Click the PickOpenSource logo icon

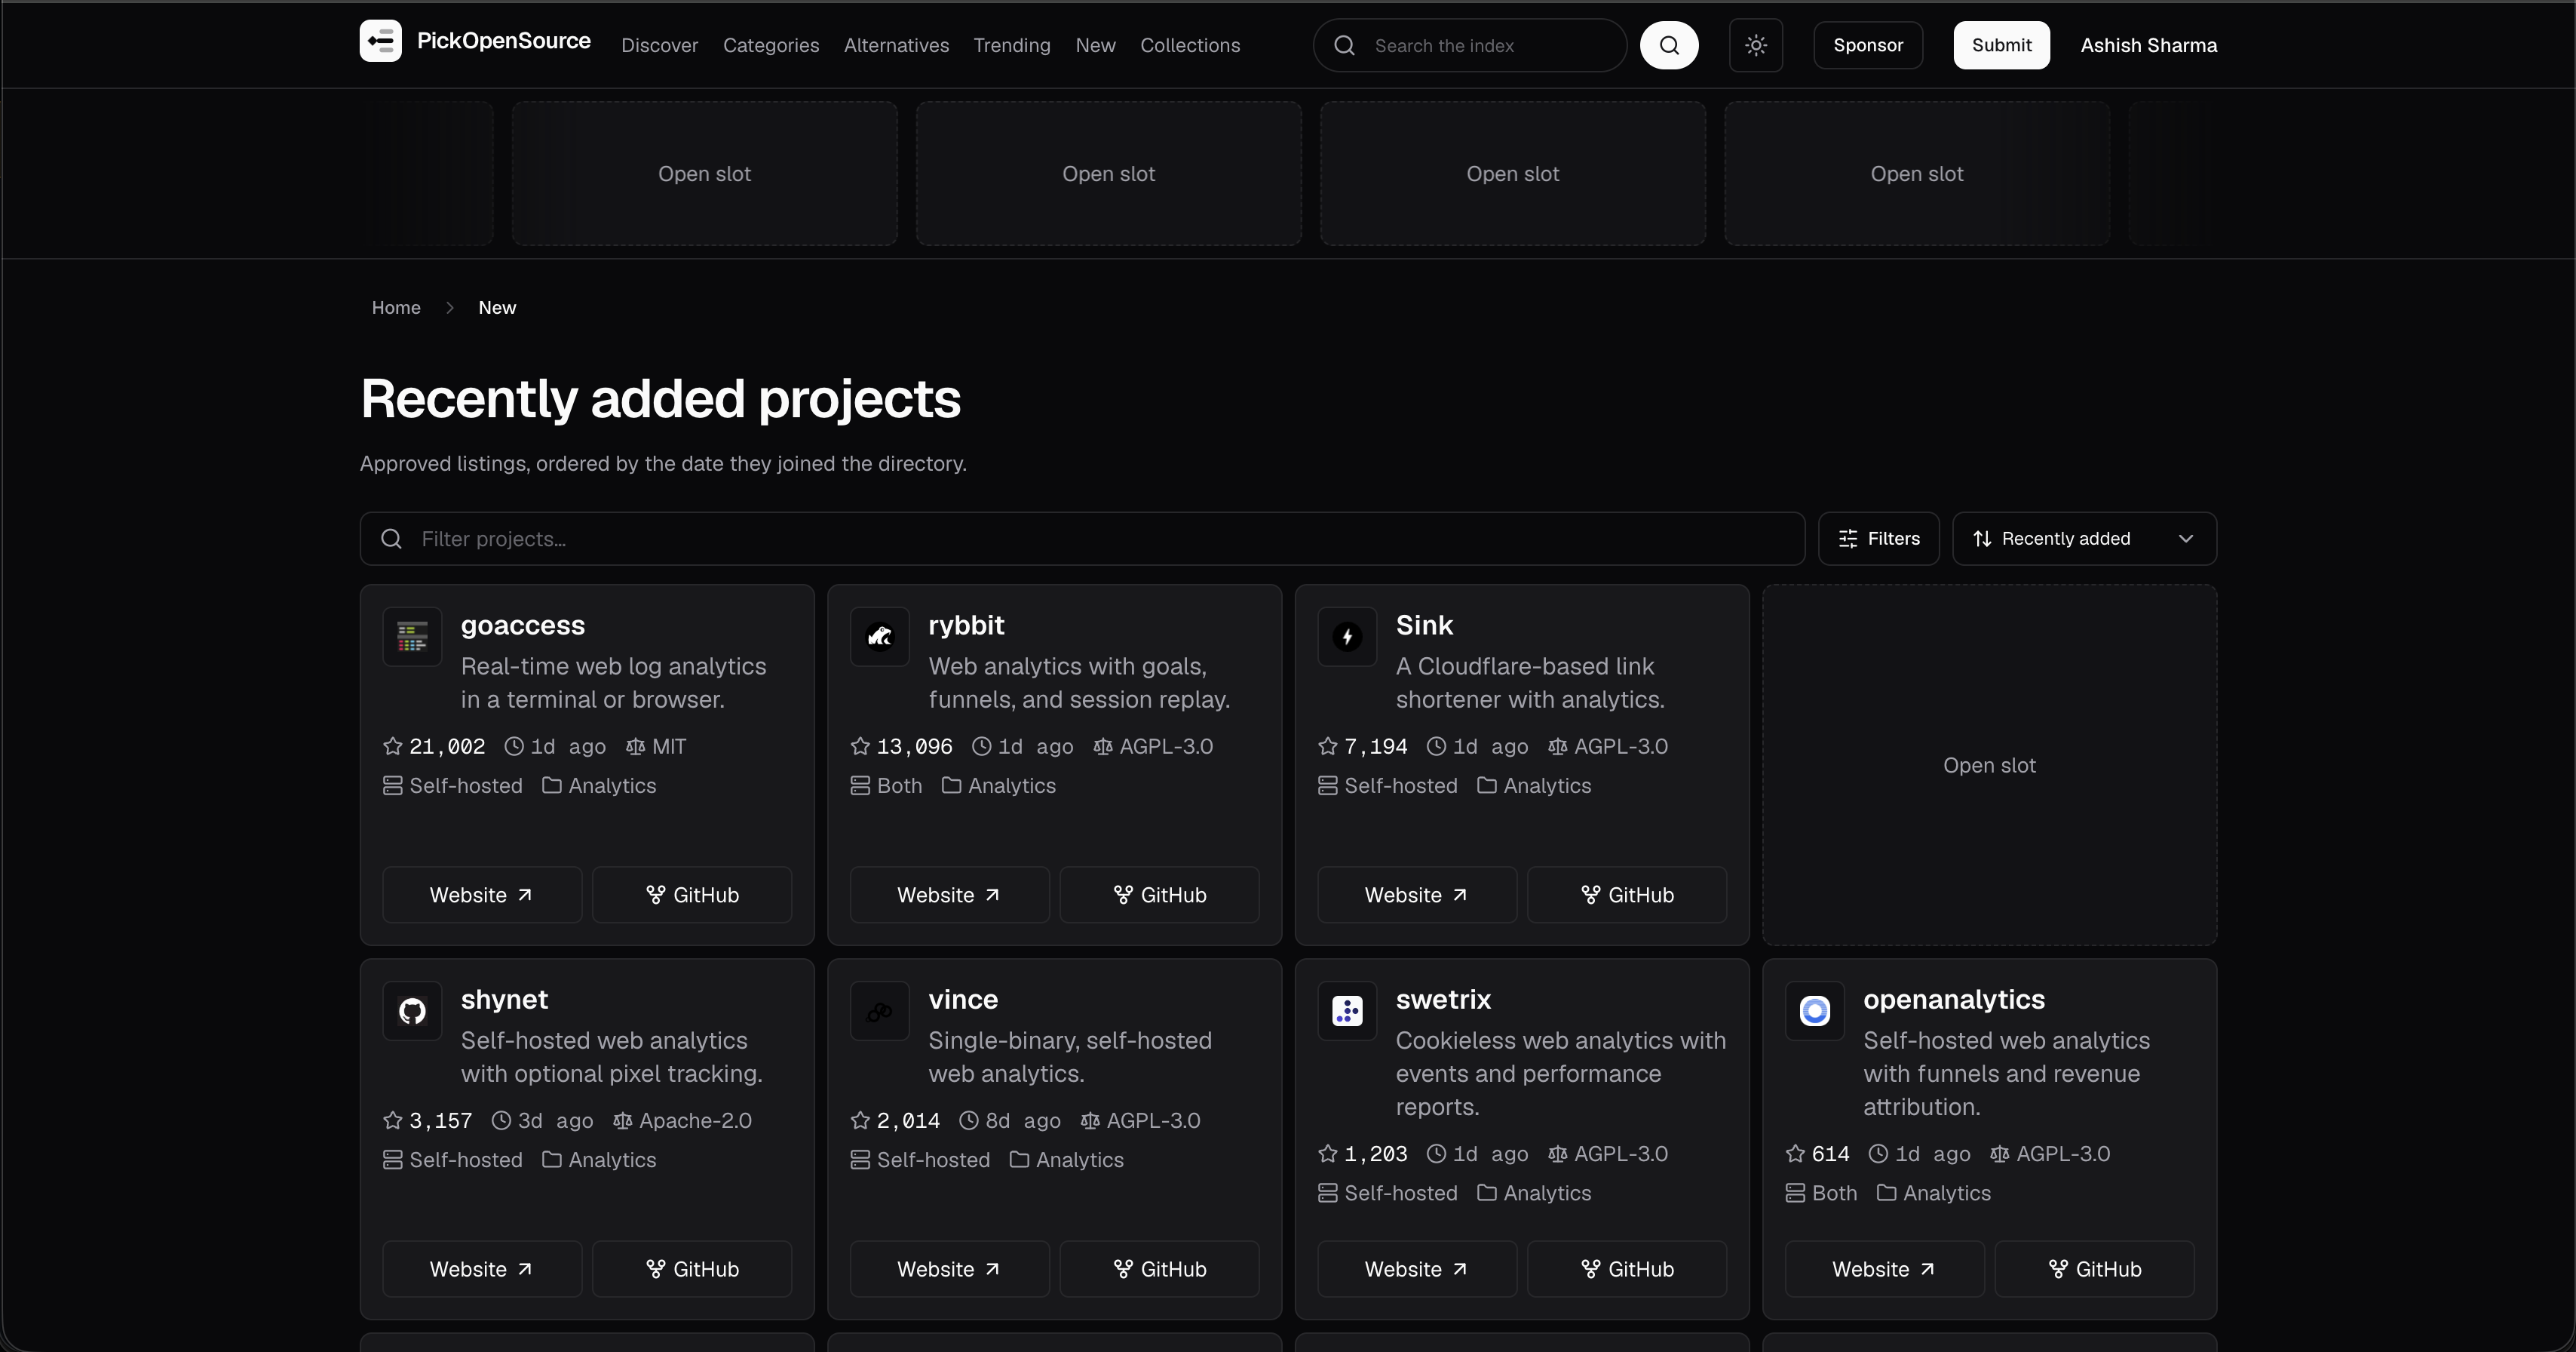click(380, 41)
